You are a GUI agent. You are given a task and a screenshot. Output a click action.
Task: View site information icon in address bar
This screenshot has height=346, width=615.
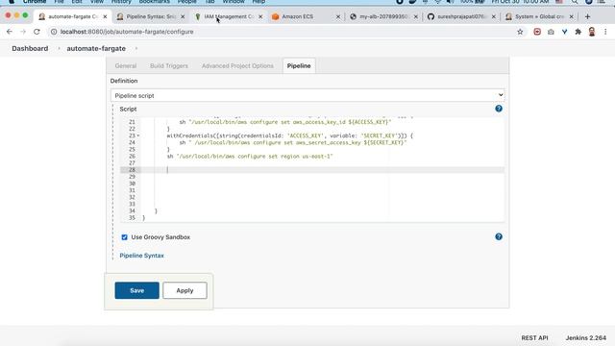pos(54,32)
